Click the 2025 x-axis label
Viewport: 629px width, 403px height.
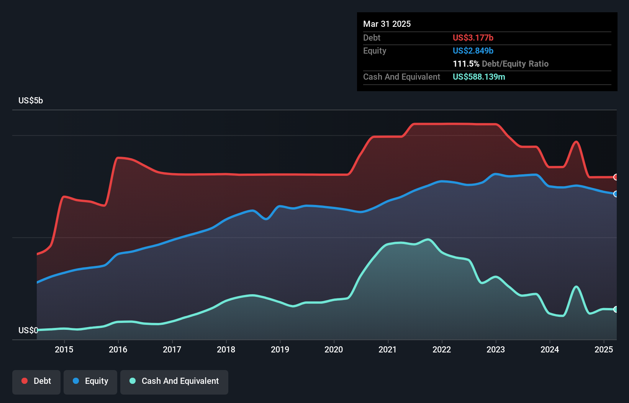(604, 349)
